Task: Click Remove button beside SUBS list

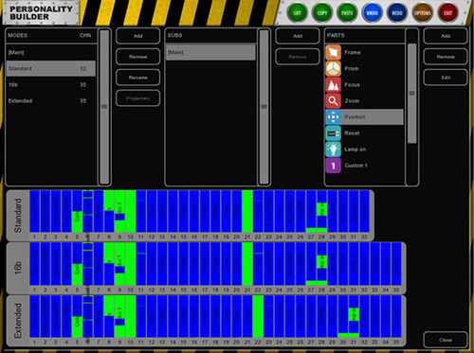Action: (298, 57)
